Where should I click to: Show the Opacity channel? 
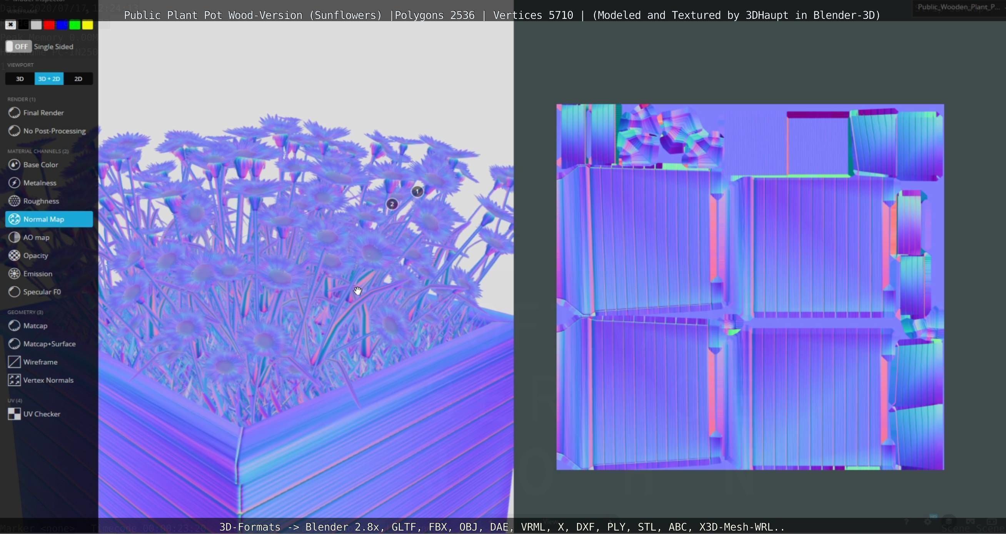click(35, 255)
